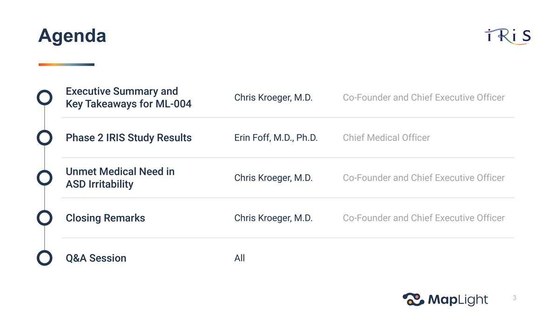Select the Closing Remarks agenda item
The height and width of the screenshot is (314, 559).
[x=105, y=218]
